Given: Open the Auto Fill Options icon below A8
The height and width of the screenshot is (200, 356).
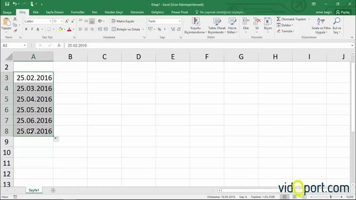Looking at the screenshot, I should point(56,139).
